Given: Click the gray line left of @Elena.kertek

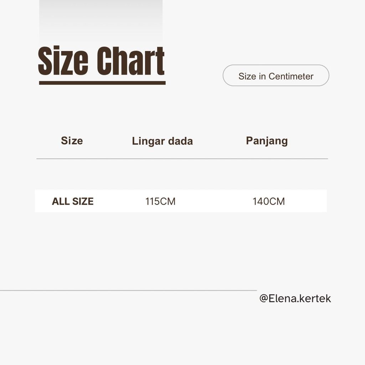Looking at the screenshot, I should [x=128, y=291].
